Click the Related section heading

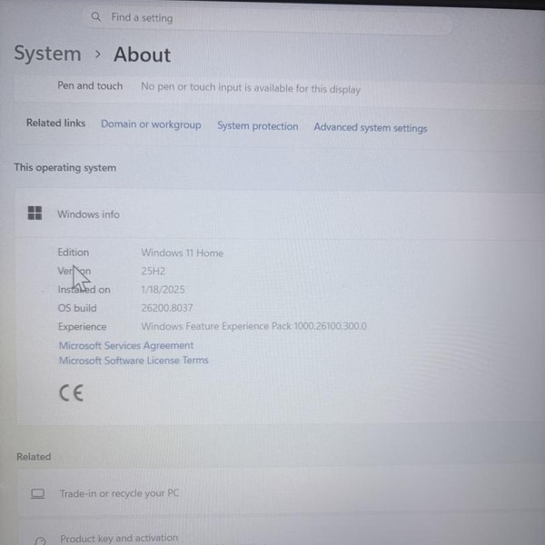(x=34, y=457)
